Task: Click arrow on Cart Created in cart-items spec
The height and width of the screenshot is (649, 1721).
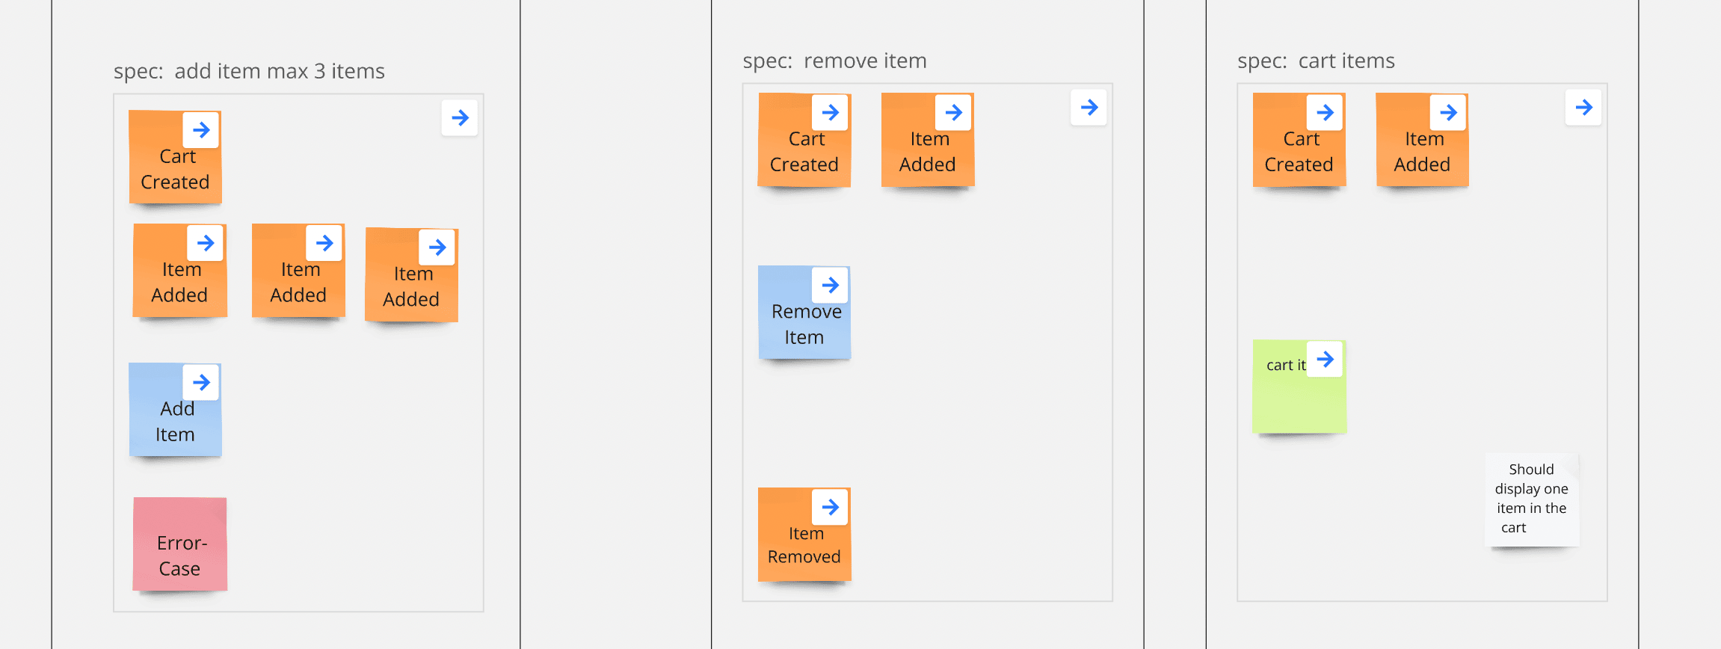Action: click(1325, 113)
